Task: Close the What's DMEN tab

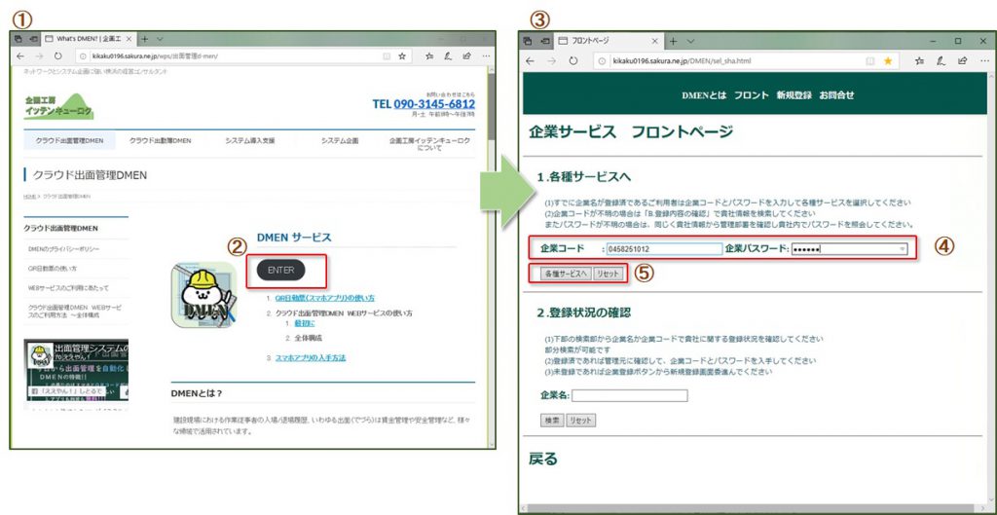Action: [129, 39]
